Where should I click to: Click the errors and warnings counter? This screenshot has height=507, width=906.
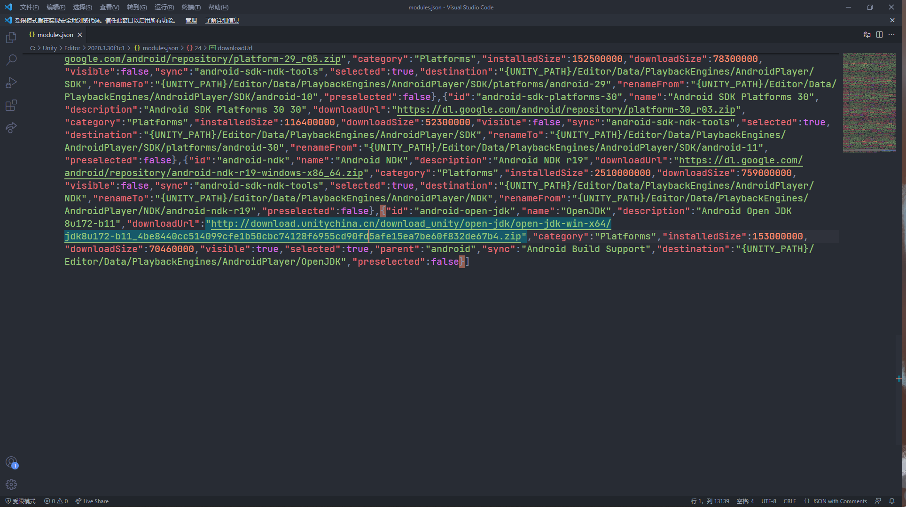click(55, 501)
